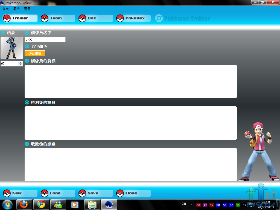This screenshot has height=210, width=280.
Task: Focus the 勝利後的訊息 text box
Action: point(131,123)
